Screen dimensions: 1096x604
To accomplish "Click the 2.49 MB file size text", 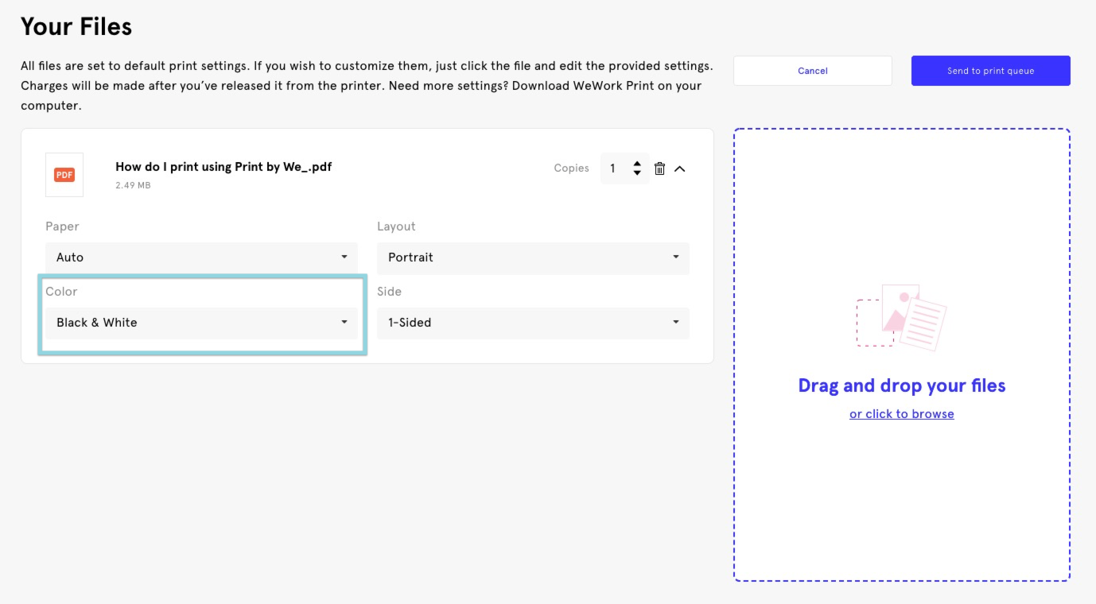I will [x=133, y=185].
